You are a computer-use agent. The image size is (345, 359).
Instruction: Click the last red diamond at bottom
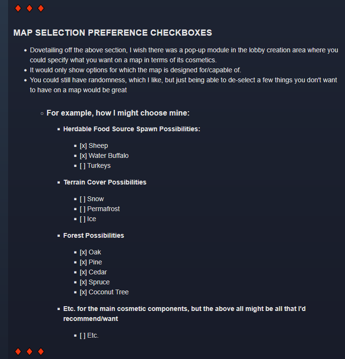tap(41, 351)
